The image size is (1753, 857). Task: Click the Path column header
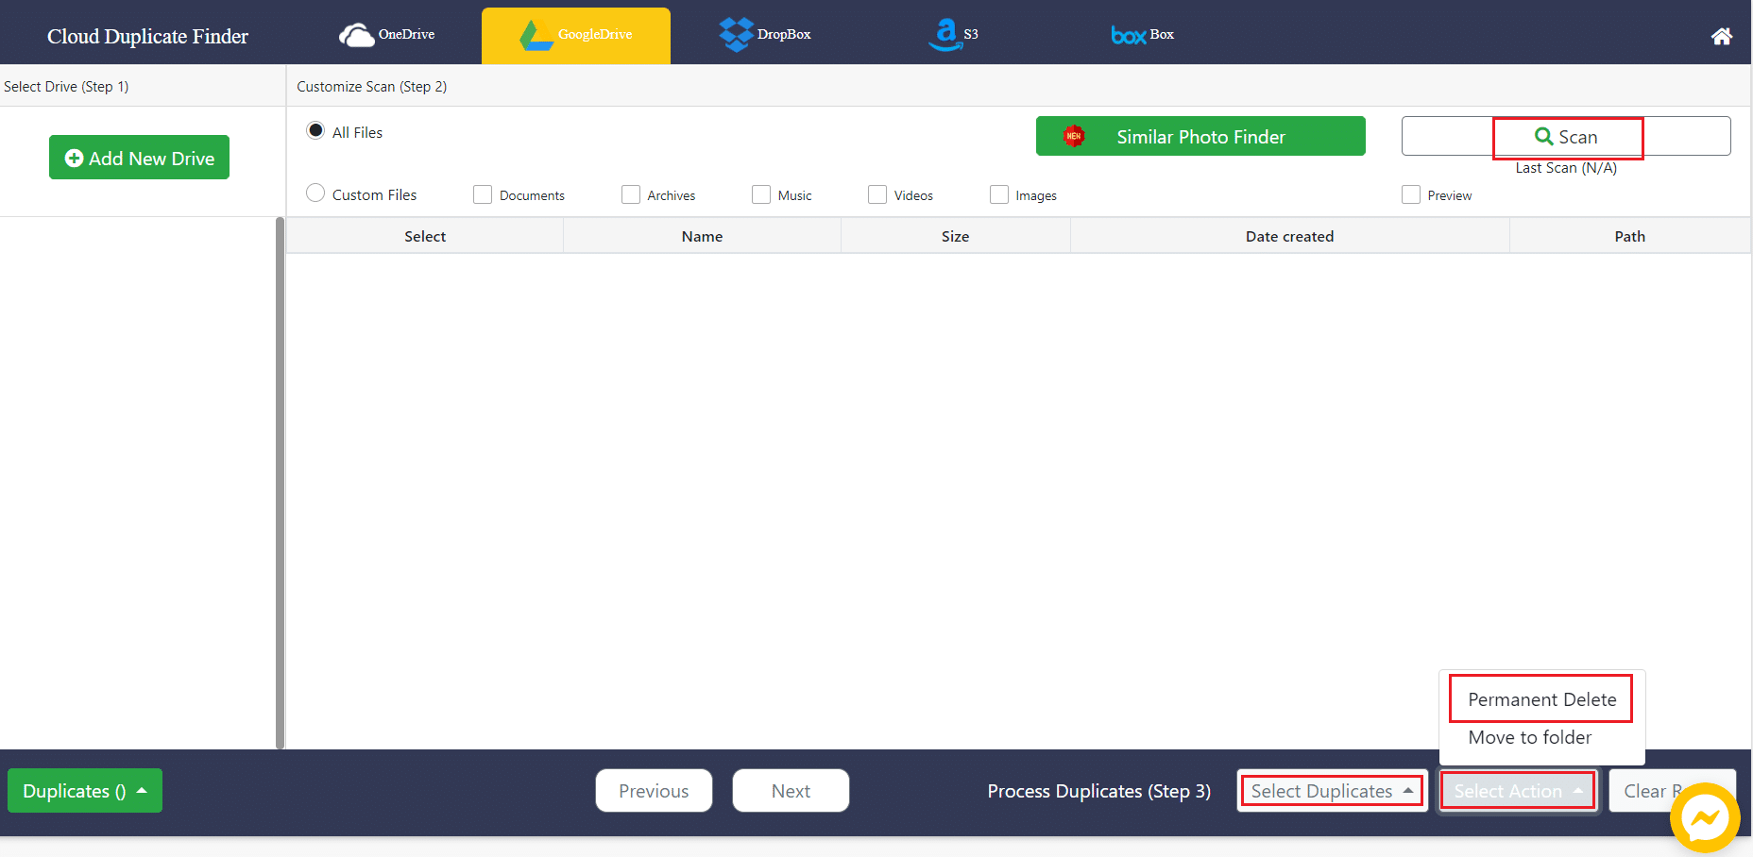click(x=1629, y=236)
